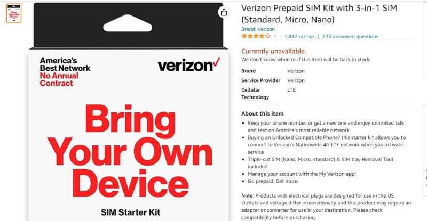Click the share icon on product image
The image size is (427, 221).
point(224,12)
